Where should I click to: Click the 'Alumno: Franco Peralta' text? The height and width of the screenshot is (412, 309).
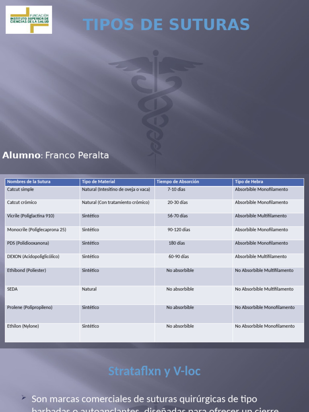tap(56, 155)
